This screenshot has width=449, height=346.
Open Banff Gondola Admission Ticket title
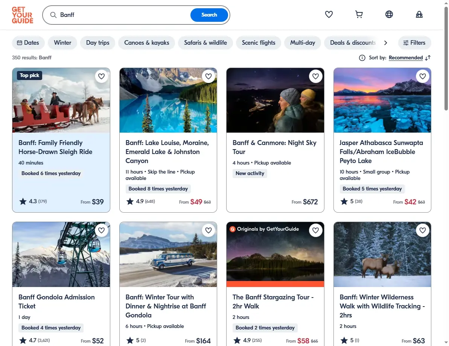(x=56, y=301)
